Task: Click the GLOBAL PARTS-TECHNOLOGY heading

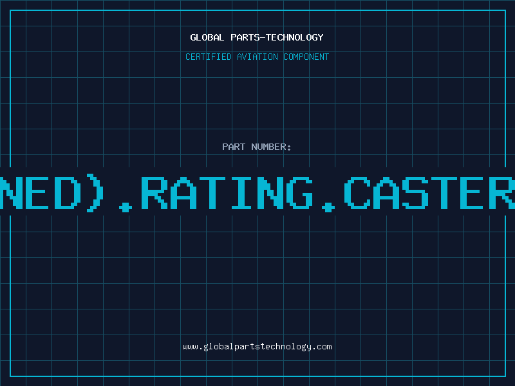Action: click(257, 37)
